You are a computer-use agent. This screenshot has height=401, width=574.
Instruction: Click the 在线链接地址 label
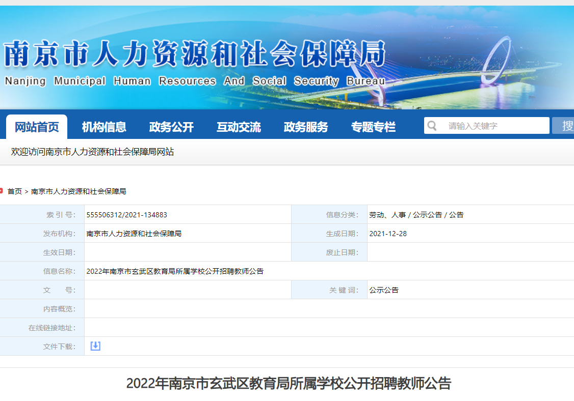pos(52,328)
